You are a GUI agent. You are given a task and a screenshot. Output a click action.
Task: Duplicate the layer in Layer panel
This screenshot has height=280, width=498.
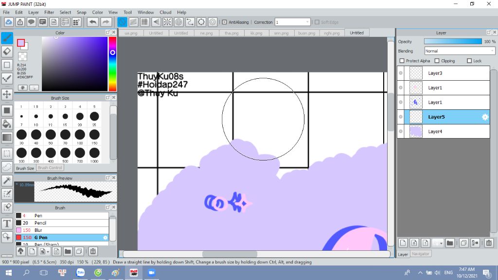coord(463,243)
